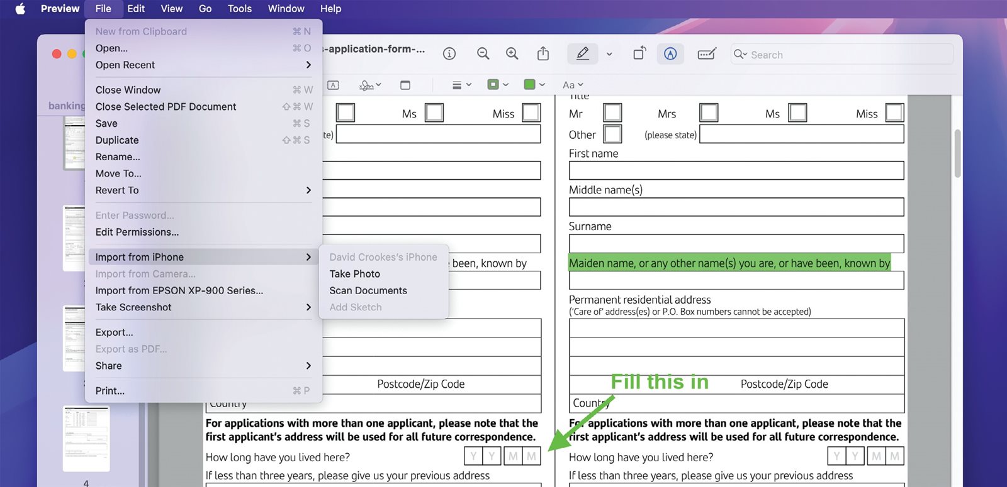Toggle the Markup toolbar button

coord(670,54)
